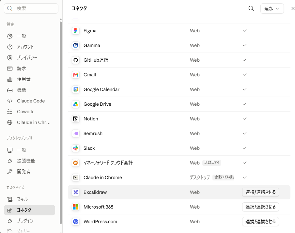295x233 pixels.
Task: Click the 機能 briefcase icon
Action: tap(10, 90)
